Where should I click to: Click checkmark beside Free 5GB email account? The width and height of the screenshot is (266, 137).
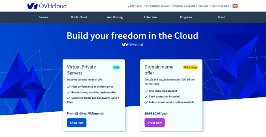[x=146, y=91]
